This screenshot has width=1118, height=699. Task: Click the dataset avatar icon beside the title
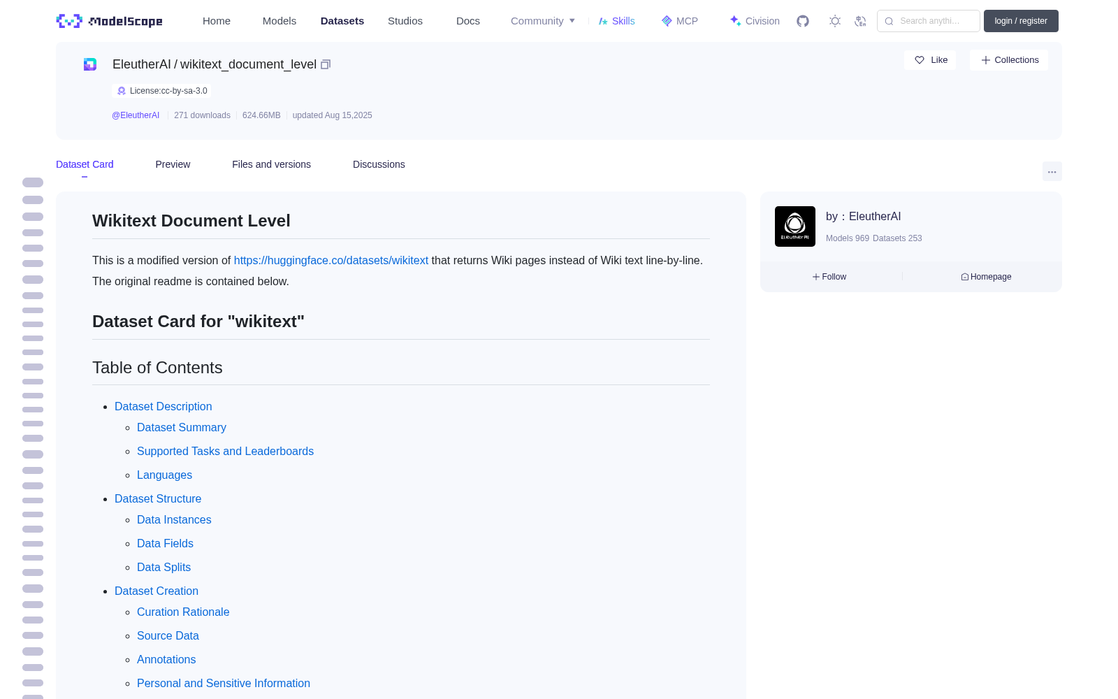(90, 64)
